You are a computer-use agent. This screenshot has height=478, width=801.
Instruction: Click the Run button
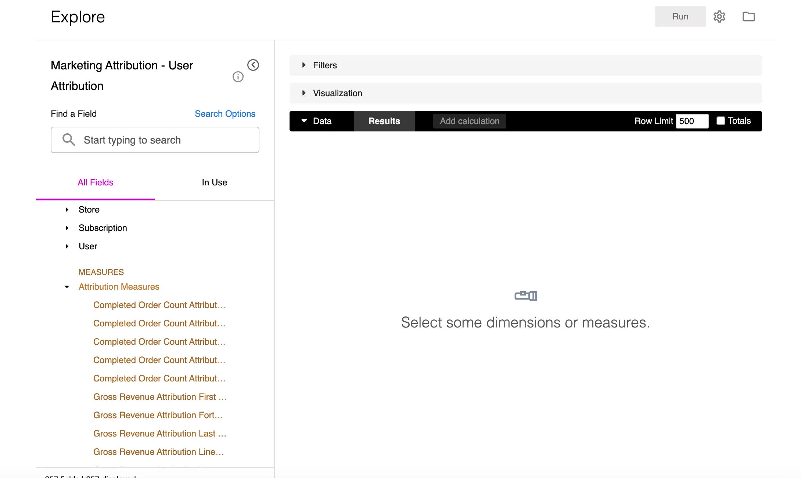point(680,17)
